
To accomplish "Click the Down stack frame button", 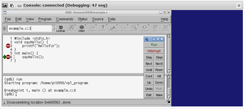I will pos(159,82).
